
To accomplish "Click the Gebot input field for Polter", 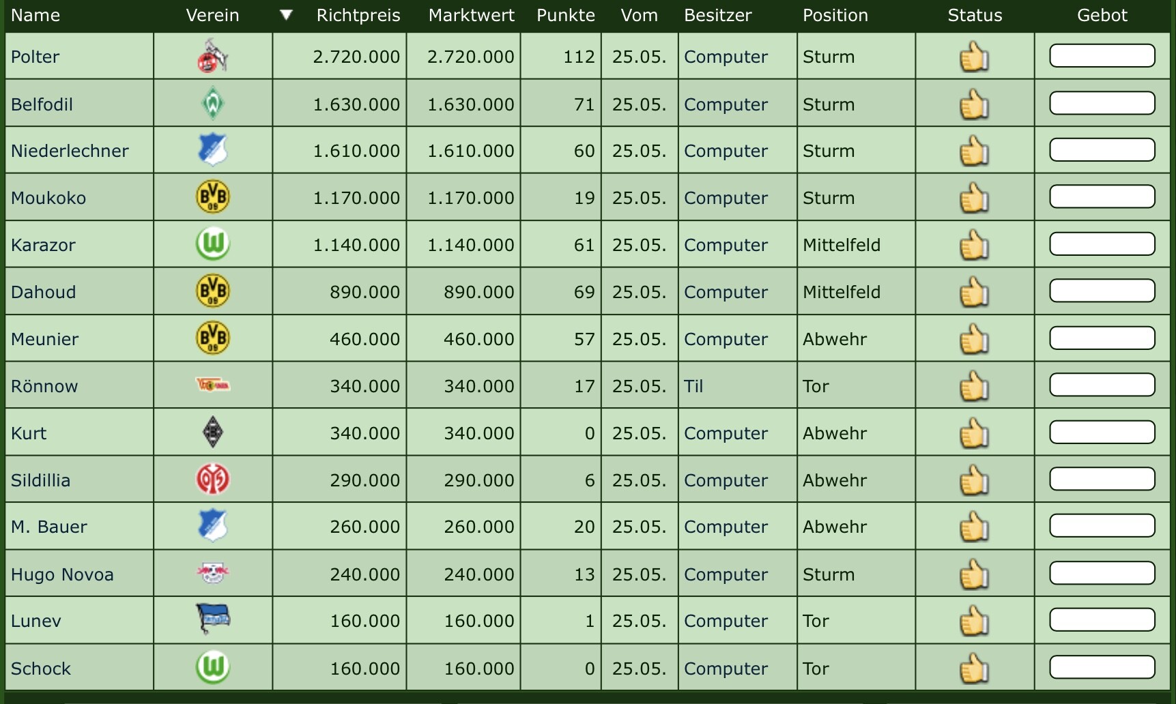I will coord(1102,56).
